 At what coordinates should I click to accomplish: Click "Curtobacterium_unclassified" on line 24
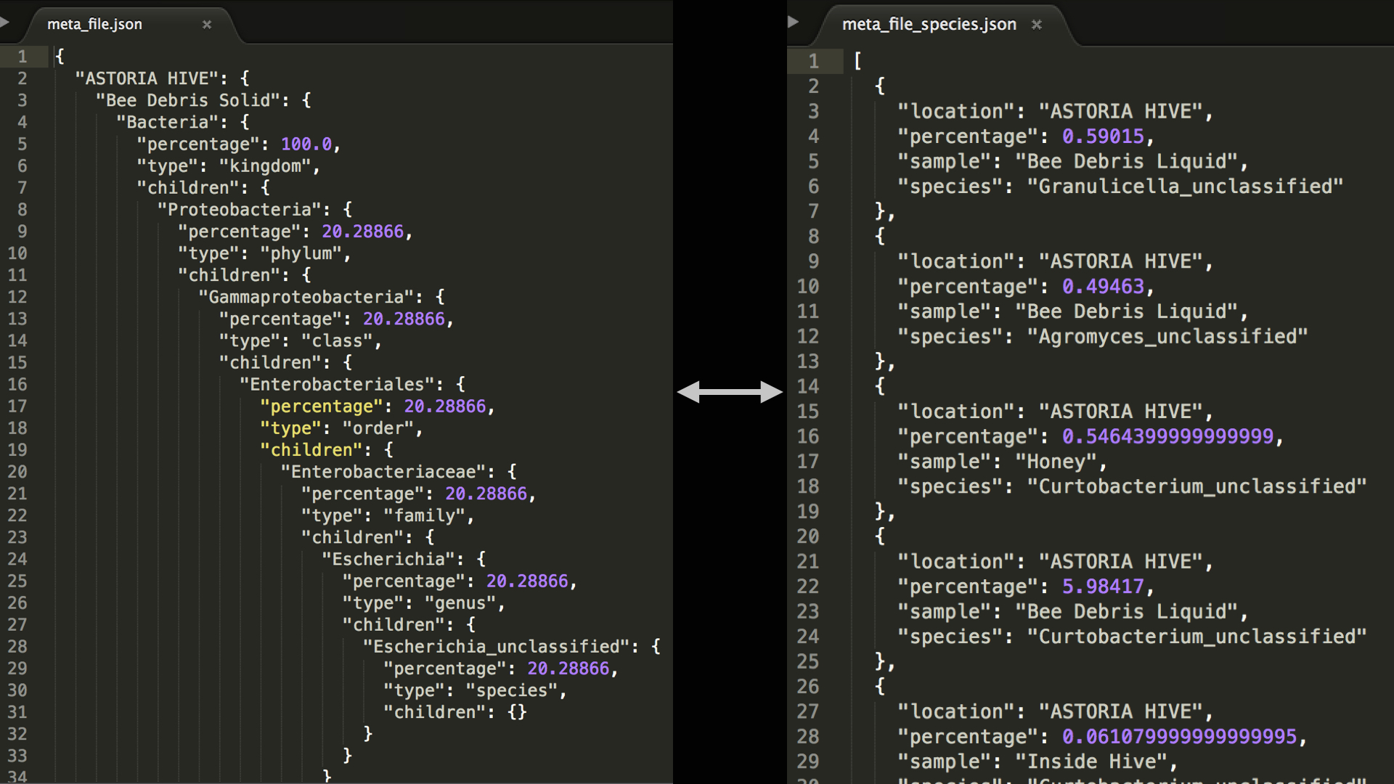click(x=1197, y=636)
